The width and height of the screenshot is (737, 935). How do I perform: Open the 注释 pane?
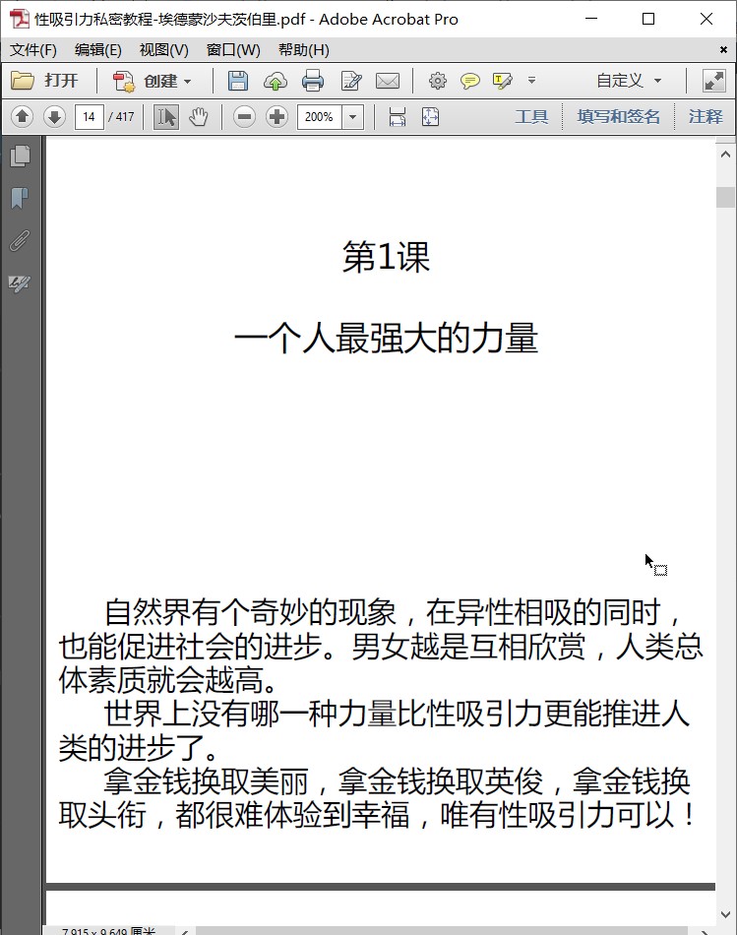tap(706, 116)
